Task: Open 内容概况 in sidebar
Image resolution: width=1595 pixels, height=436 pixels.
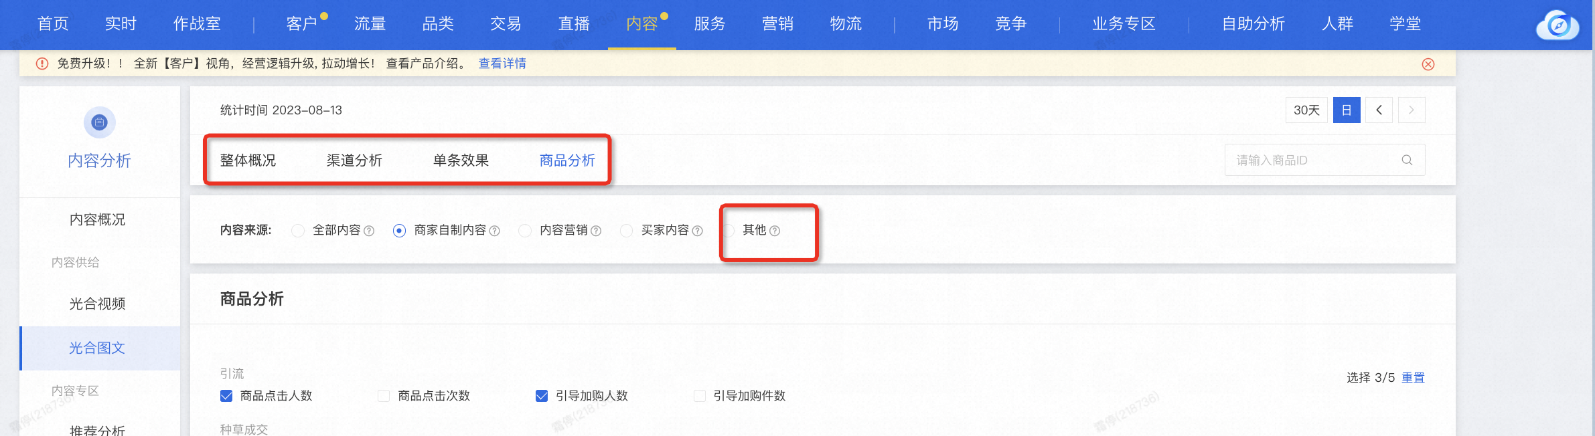Action: (98, 219)
